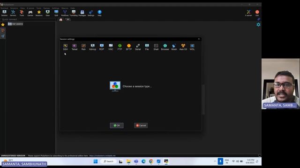This screenshot has height=168, width=300.
Task: Select the User sessions tree item
Action: coord(15,24)
